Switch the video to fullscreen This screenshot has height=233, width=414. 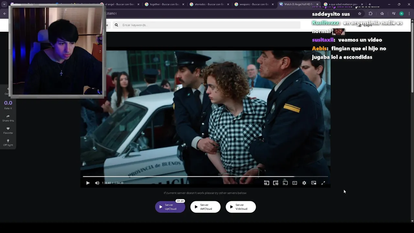point(323,183)
